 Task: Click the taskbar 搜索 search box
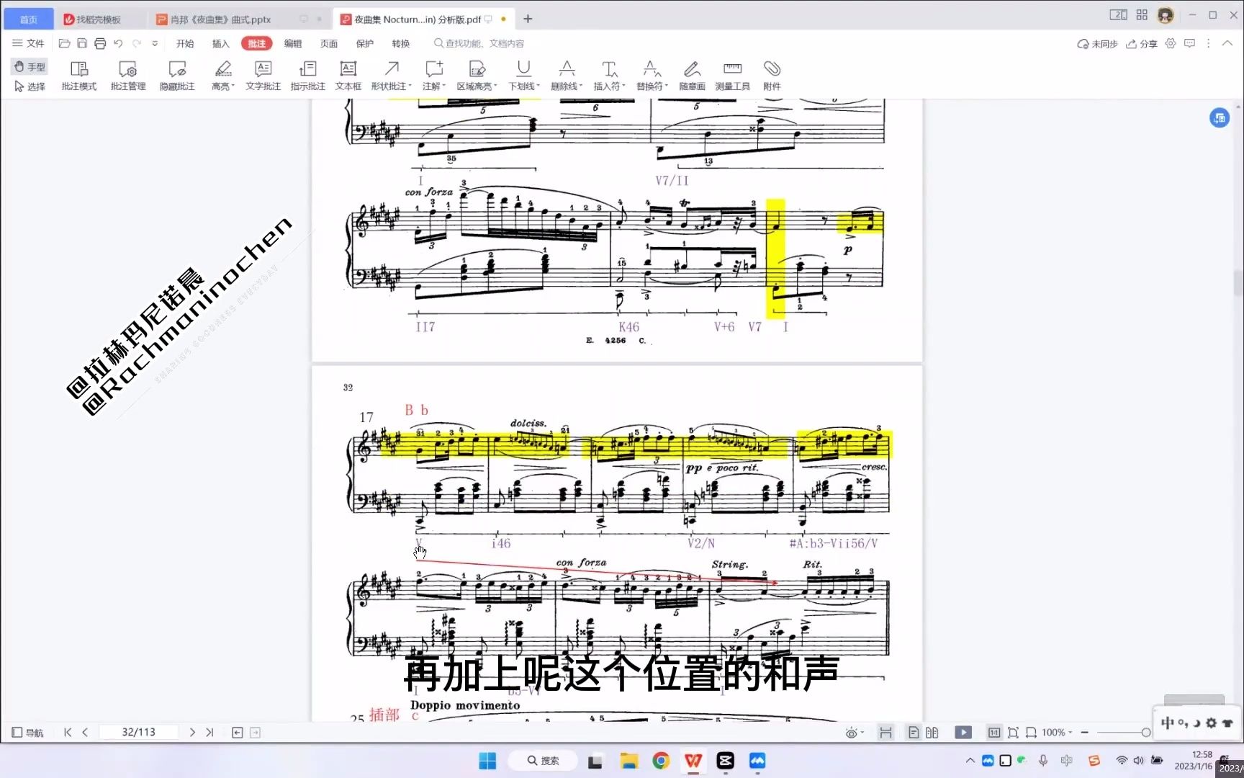pyautogui.click(x=543, y=761)
